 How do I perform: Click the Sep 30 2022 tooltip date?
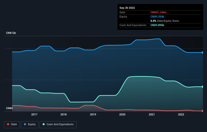click(127, 8)
